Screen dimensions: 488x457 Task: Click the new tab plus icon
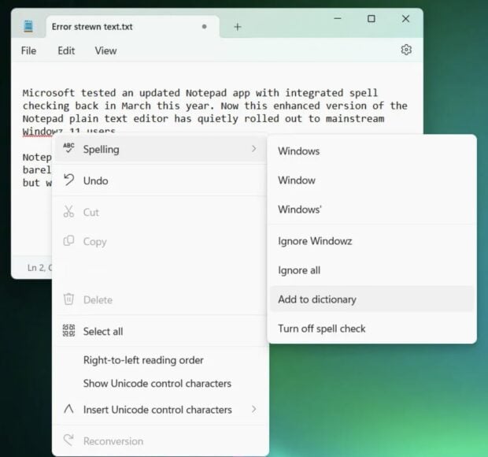[238, 26]
